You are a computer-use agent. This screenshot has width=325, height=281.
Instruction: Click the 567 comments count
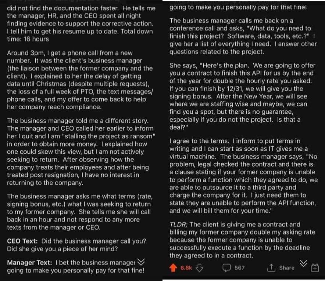pos(239,268)
